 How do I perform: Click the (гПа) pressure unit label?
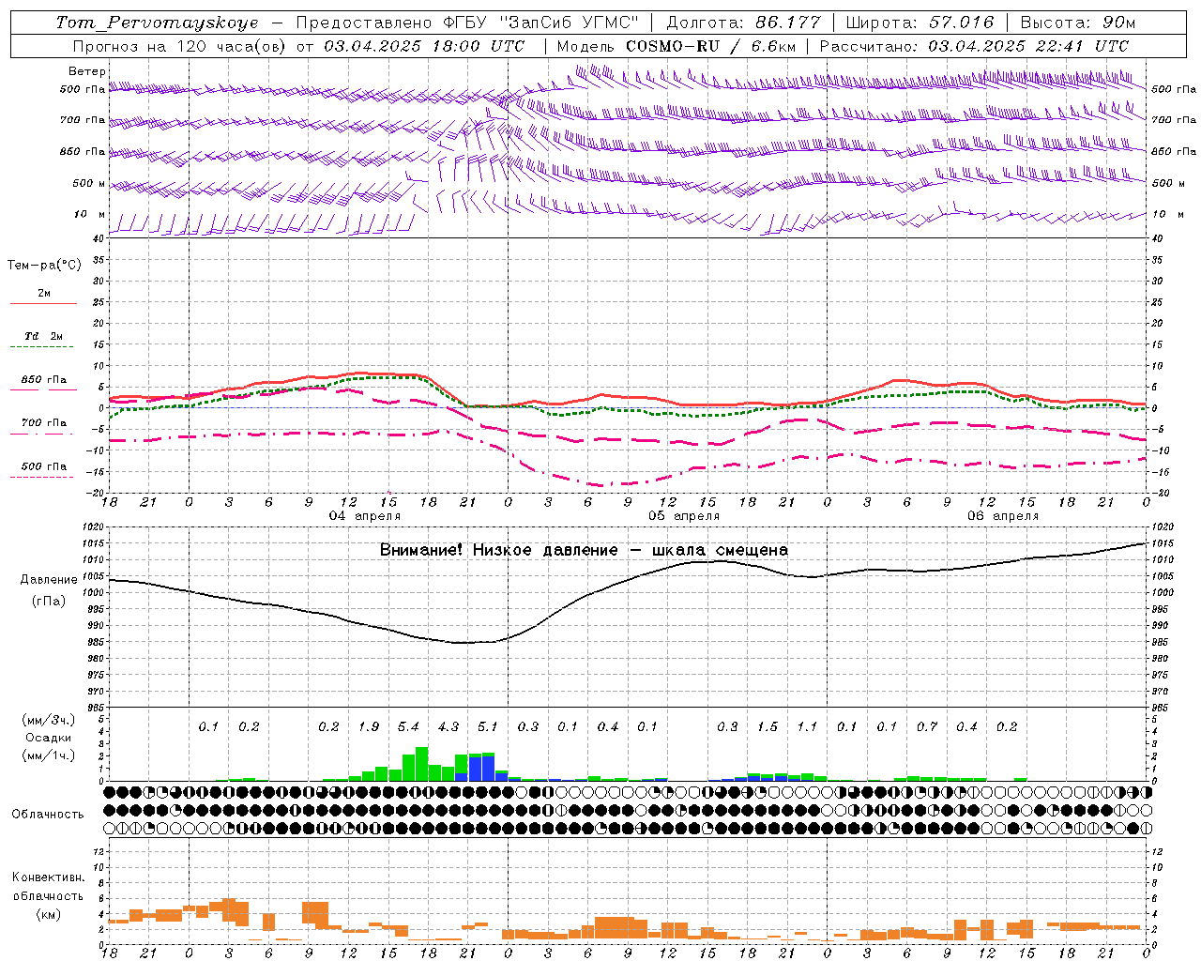(49, 602)
